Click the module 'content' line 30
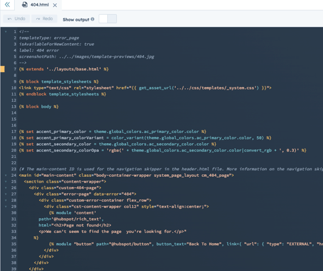 [x=72, y=213]
